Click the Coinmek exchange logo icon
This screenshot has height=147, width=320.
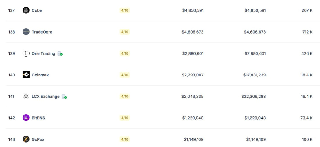tap(26, 75)
